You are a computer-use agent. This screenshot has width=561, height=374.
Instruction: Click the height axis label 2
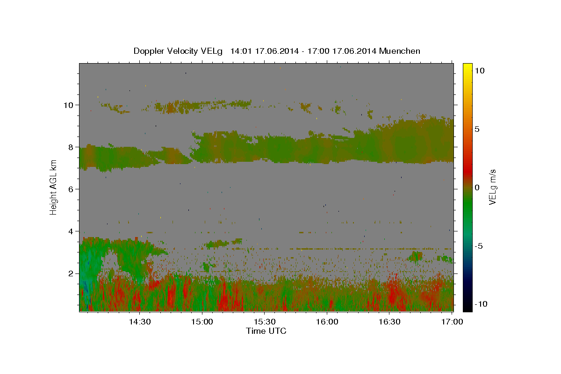coord(70,273)
